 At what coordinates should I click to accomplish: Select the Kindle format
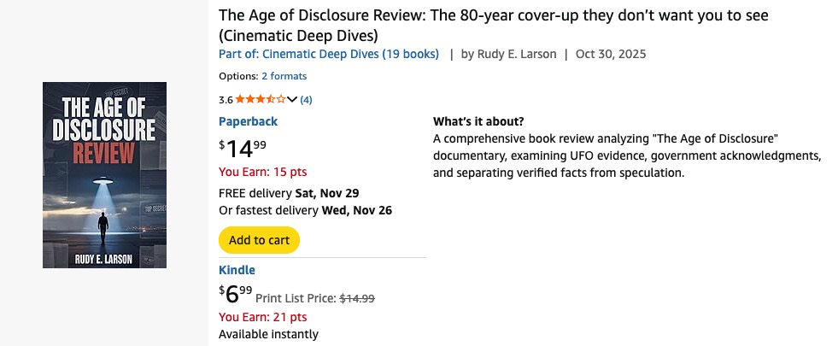point(237,270)
